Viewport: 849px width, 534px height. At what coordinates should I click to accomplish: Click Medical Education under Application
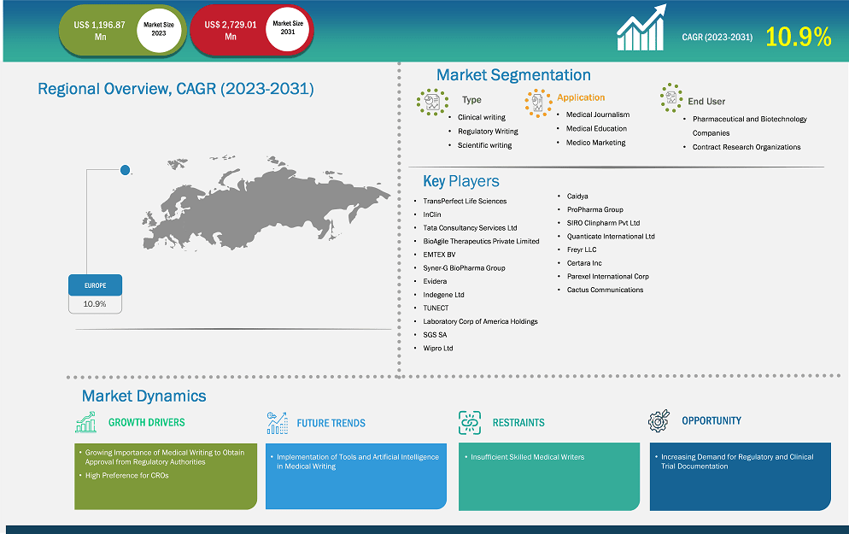(x=596, y=128)
